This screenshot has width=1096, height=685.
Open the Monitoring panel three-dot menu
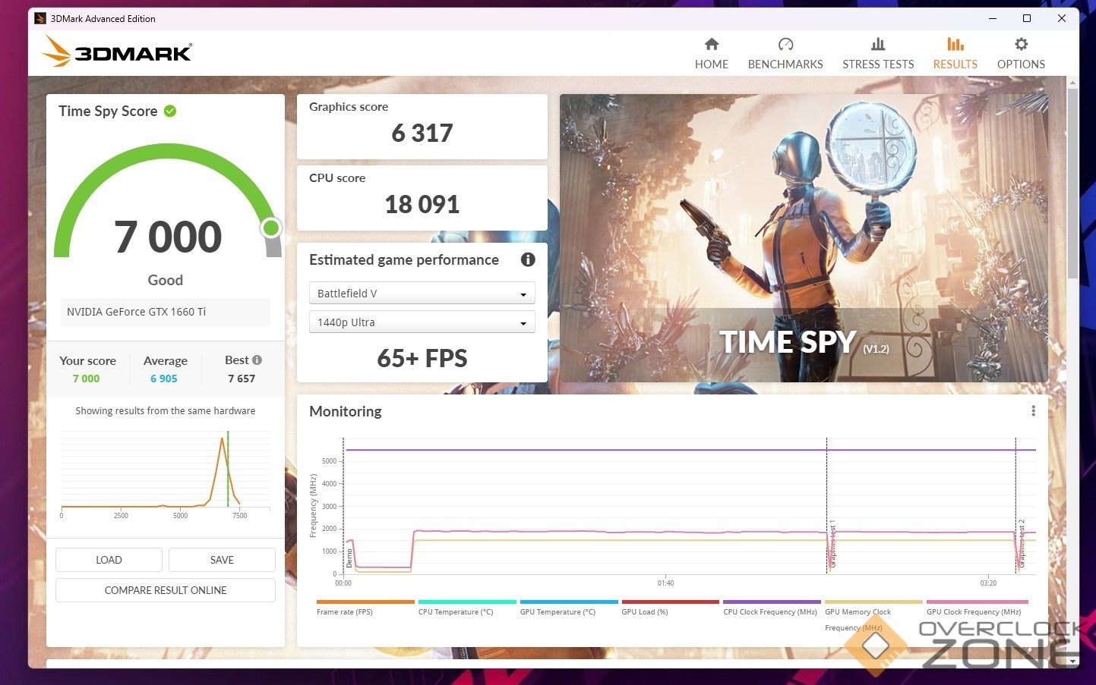pos(1033,411)
